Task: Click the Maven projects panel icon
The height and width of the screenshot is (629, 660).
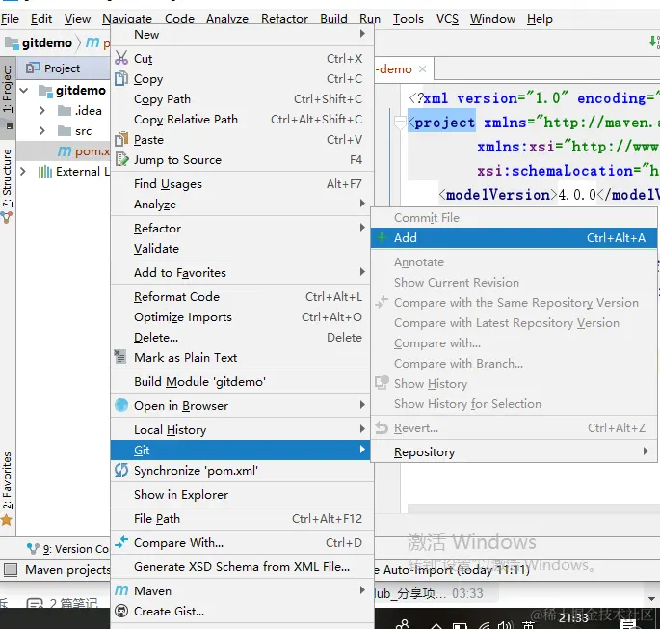Action: coord(11,569)
